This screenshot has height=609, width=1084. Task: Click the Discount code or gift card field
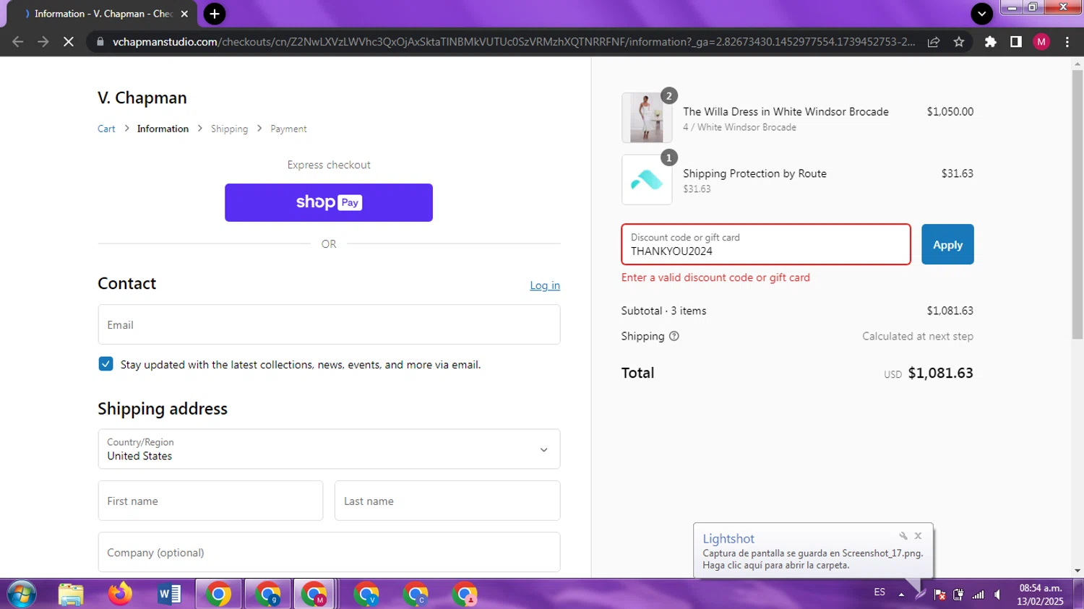(765, 244)
